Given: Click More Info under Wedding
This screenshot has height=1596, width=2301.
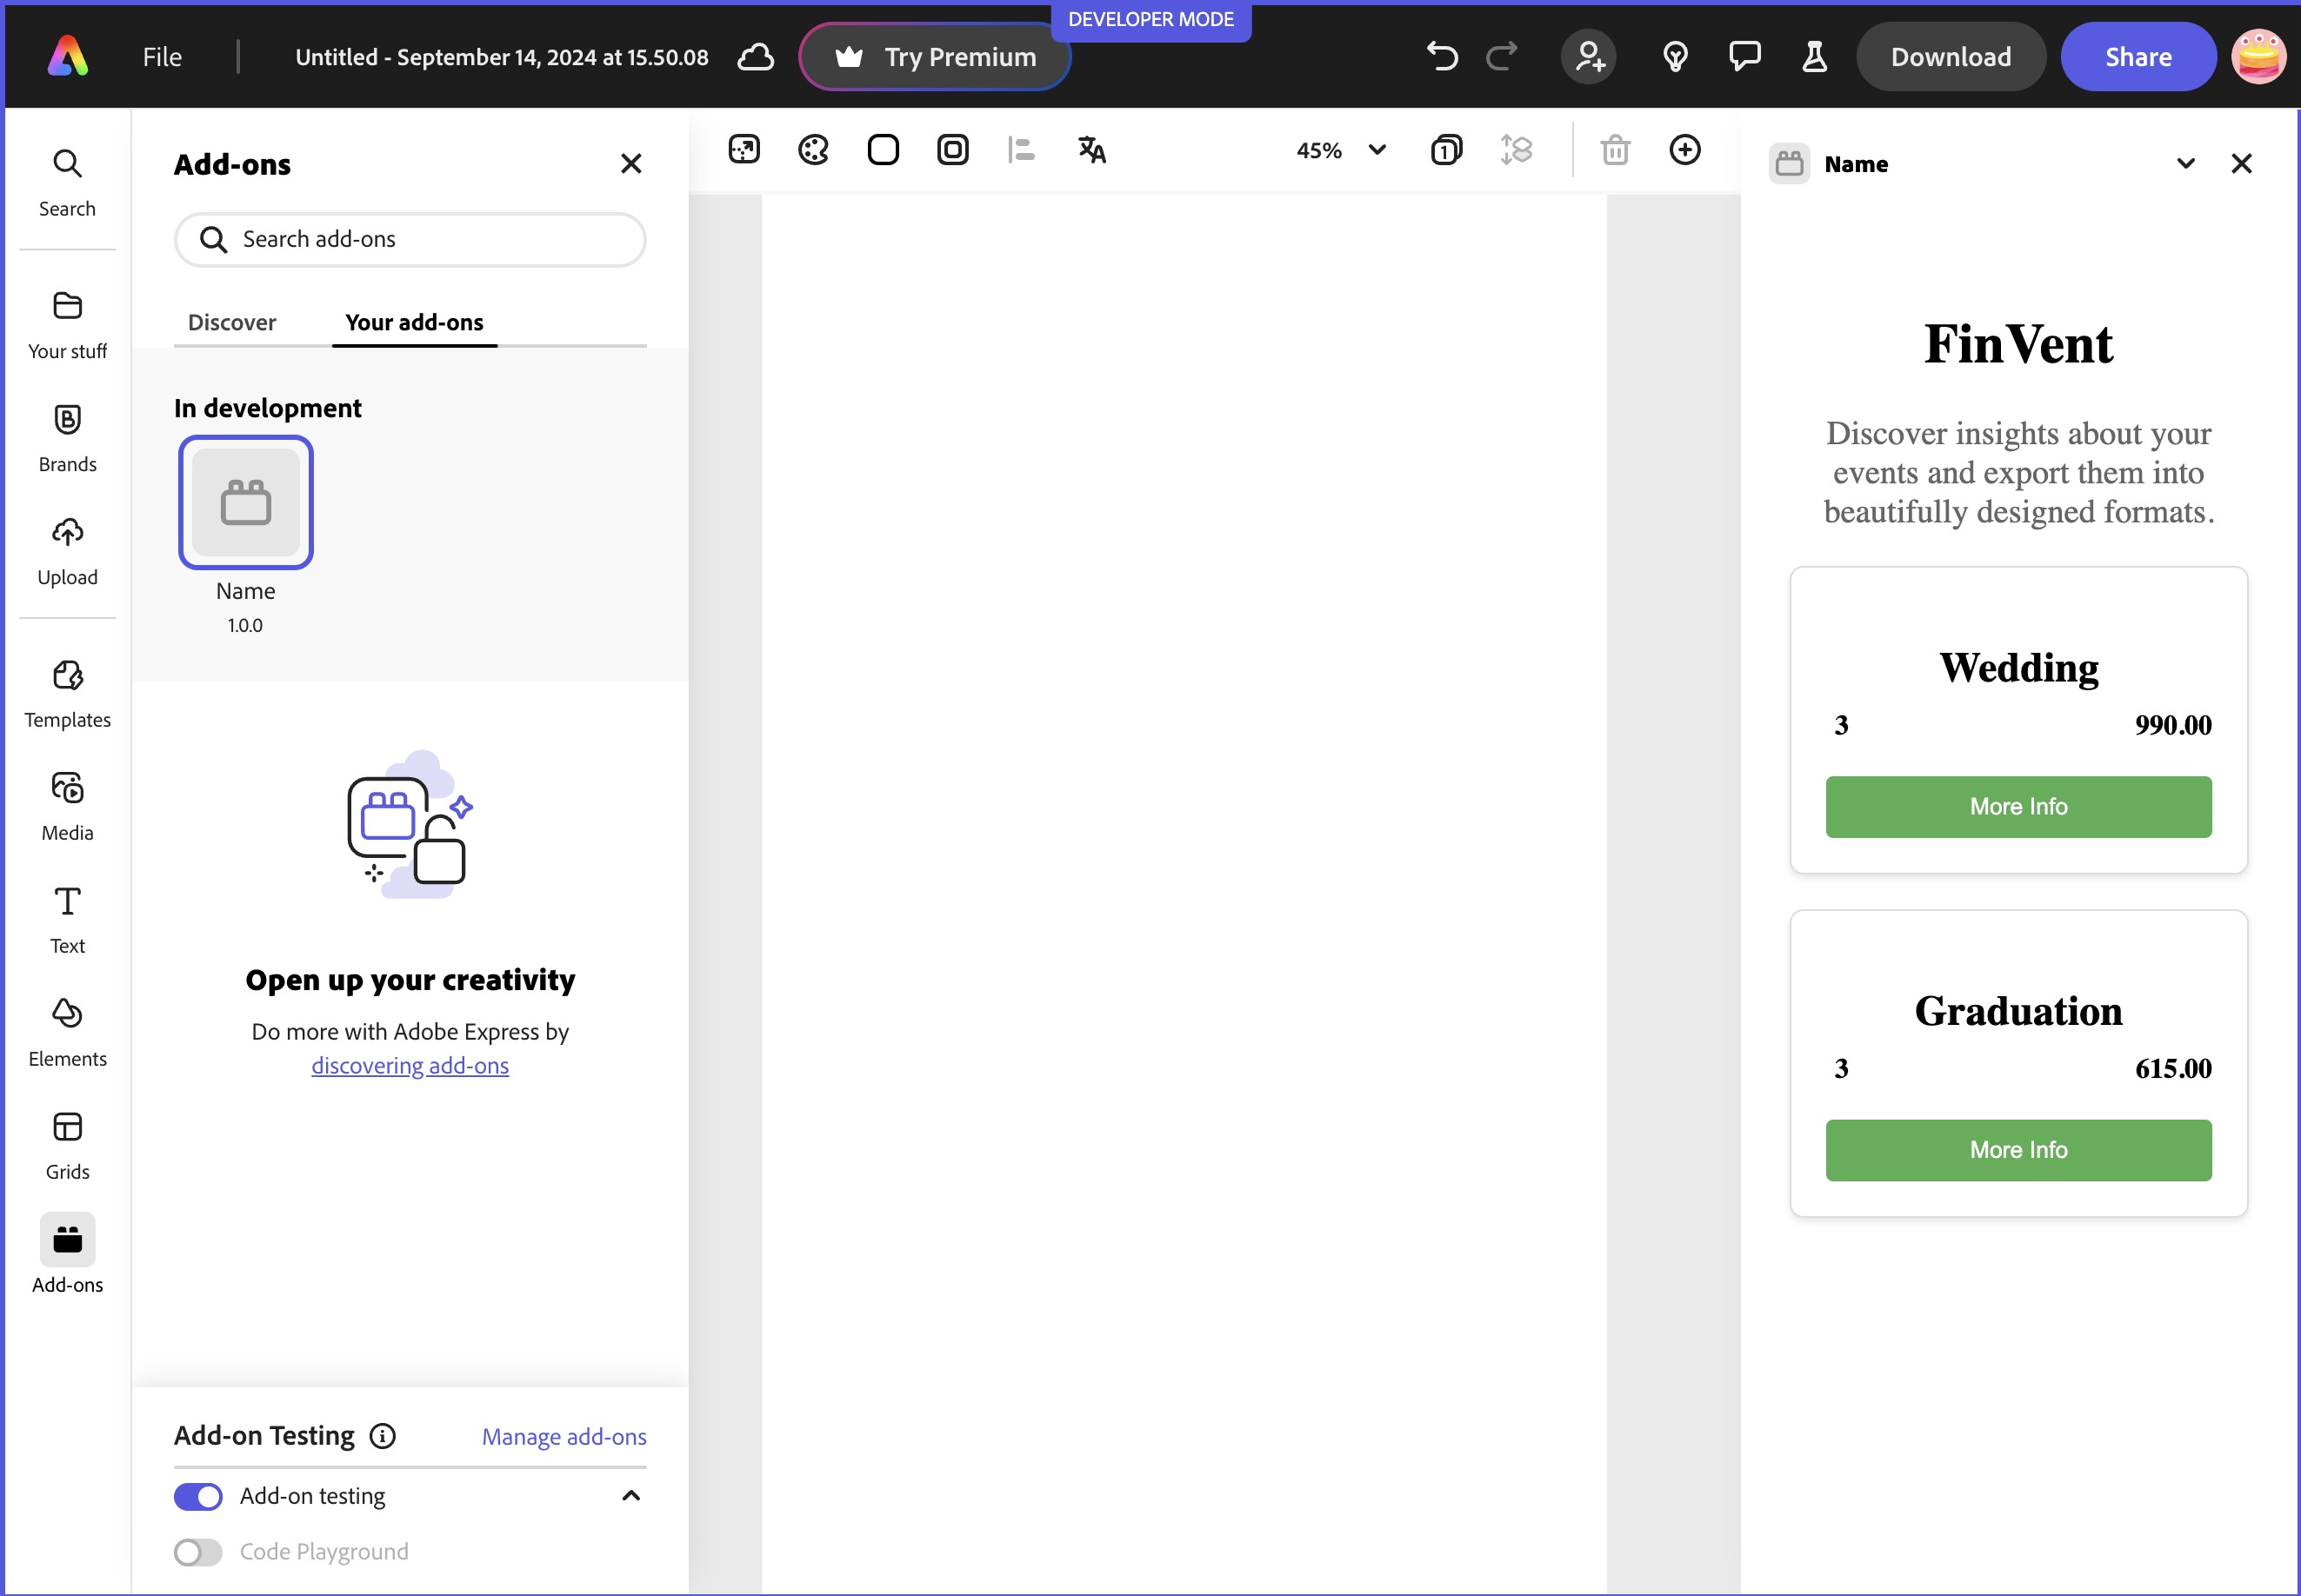Looking at the screenshot, I should 2018,806.
